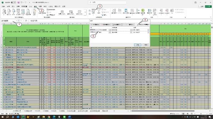This screenshot has height=119, width=213.
Task: Click the Chrome icon in taskbar
Action: tap(49, 117)
